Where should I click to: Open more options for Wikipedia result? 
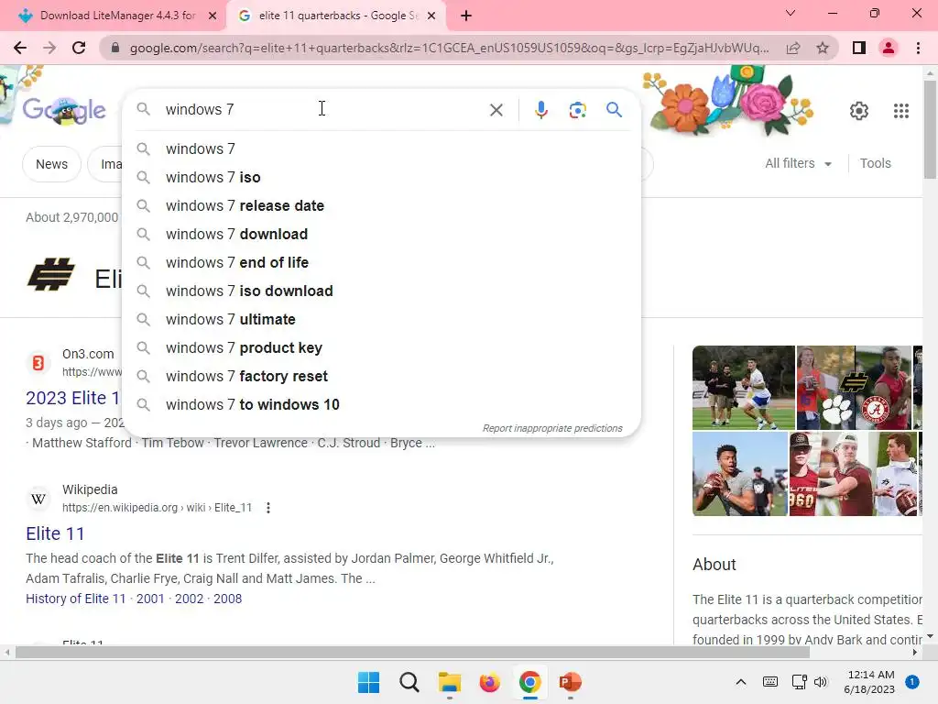268,508
